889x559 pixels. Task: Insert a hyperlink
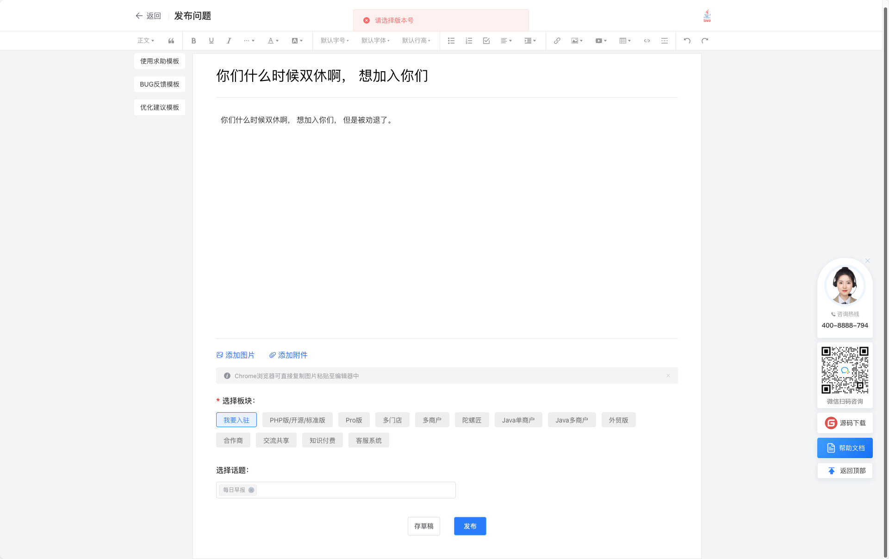pos(557,41)
